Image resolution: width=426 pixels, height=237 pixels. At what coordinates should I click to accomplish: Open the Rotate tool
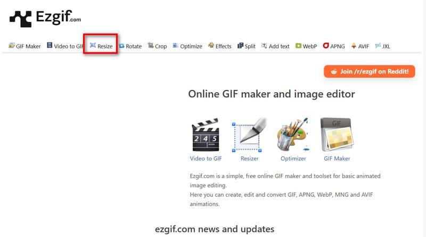130,46
